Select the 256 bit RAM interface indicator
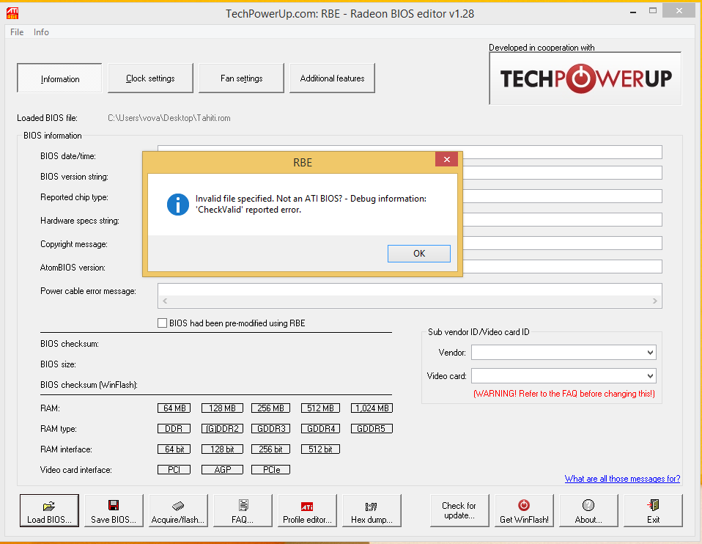Screen dimensions: 702x544 (x=271, y=449)
